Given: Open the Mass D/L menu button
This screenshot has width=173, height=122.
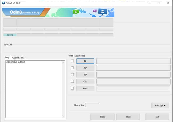Looking at the screenshot, I should (x=160, y=106).
